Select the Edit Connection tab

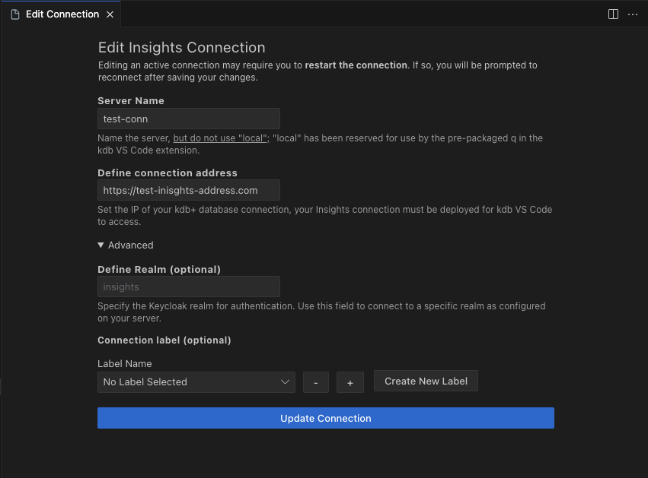click(61, 14)
